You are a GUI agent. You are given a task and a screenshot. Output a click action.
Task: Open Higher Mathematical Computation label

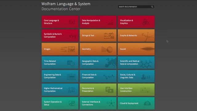[x=53, y=90]
